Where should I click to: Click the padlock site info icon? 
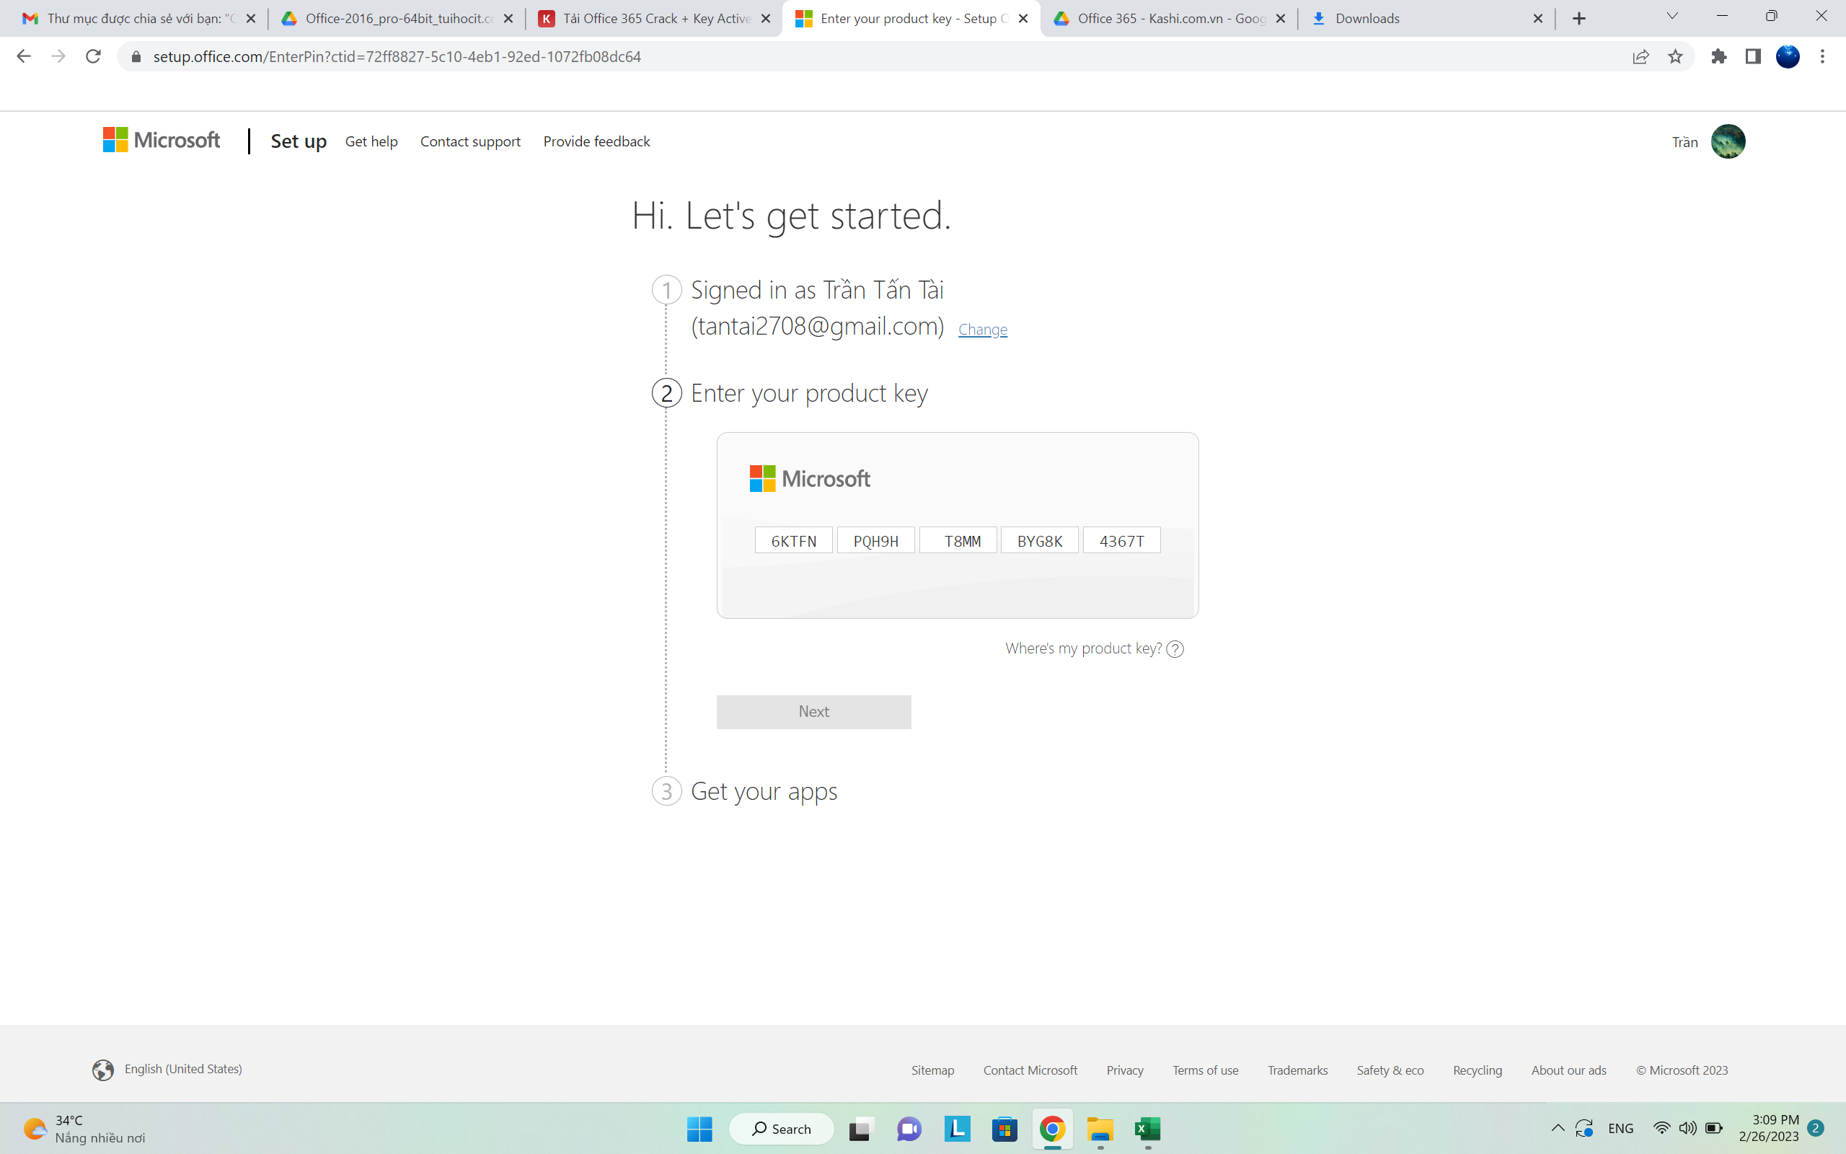pyautogui.click(x=136, y=56)
